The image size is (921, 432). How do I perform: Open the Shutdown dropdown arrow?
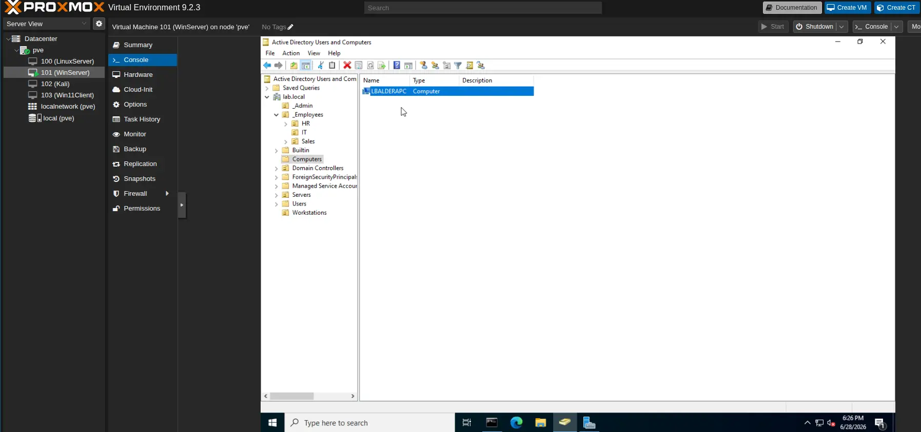(842, 27)
